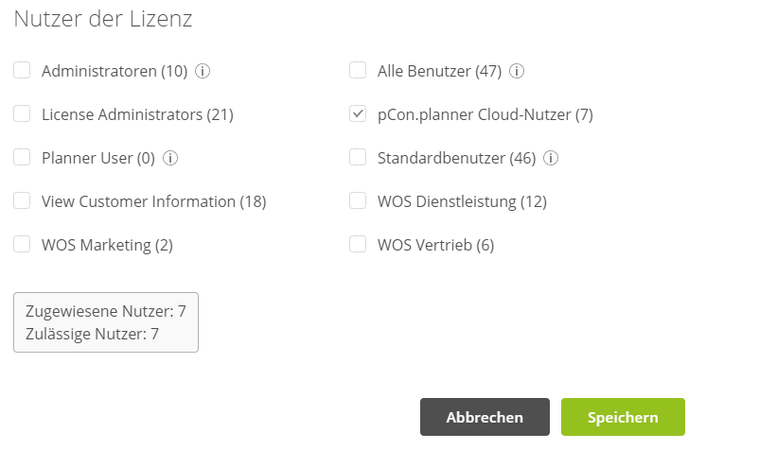Select the Alle Benutzer checkbox
759x450 pixels.
[358, 70]
